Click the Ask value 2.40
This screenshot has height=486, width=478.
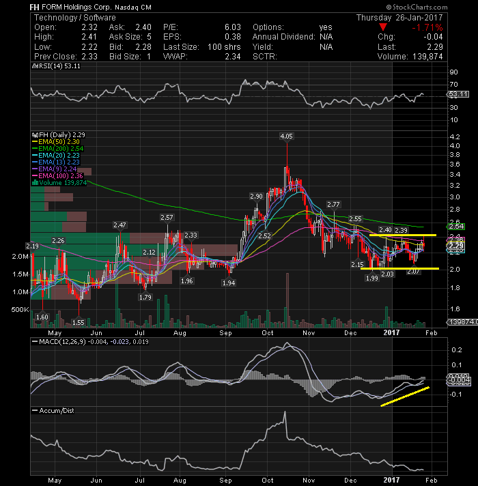(x=143, y=27)
